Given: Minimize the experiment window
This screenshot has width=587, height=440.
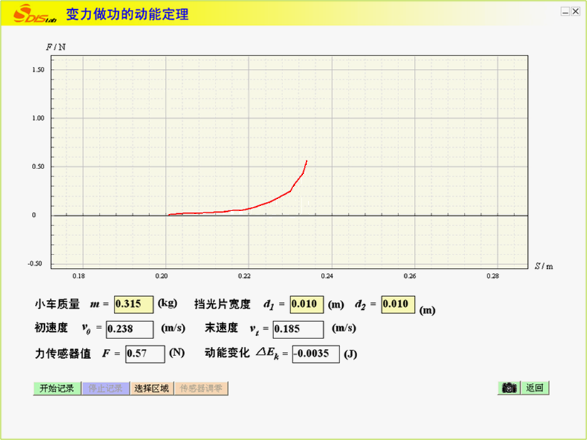Looking at the screenshot, I should (565, 11).
